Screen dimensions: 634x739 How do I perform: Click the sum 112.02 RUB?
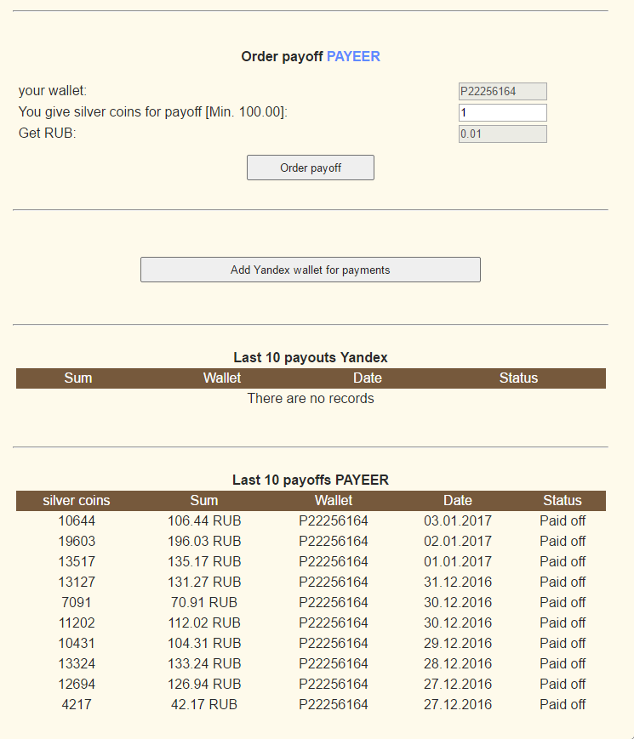click(204, 623)
